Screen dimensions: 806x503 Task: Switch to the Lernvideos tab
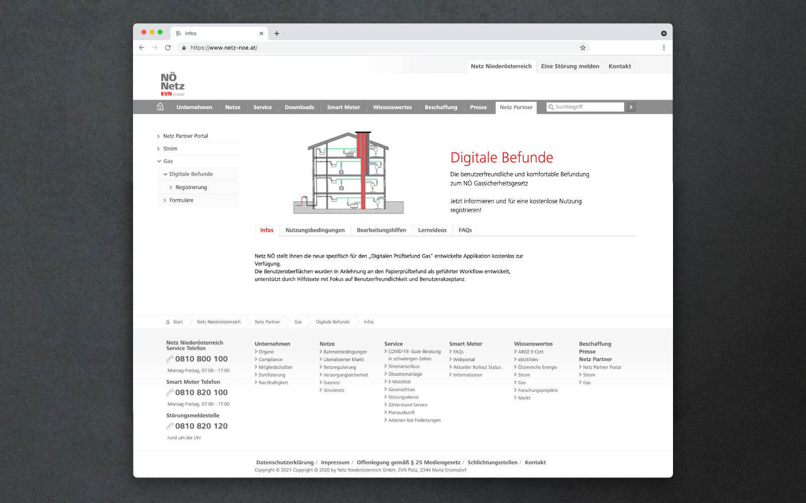point(432,230)
